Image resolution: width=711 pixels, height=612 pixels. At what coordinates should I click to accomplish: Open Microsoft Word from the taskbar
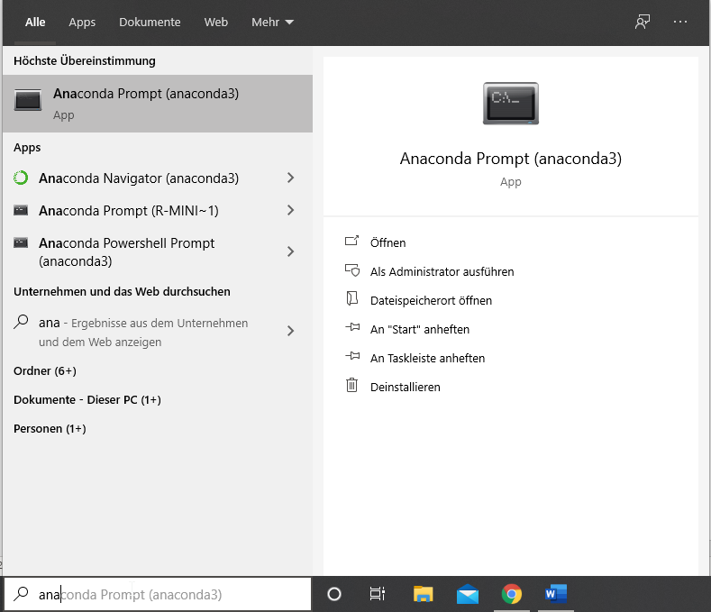pos(555,594)
